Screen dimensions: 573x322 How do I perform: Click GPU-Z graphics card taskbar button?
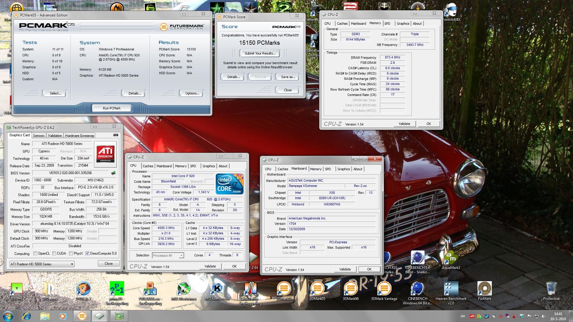pos(119,316)
